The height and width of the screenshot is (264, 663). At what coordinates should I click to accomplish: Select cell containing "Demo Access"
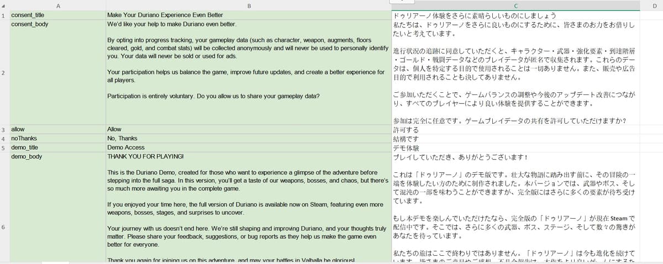click(249, 148)
